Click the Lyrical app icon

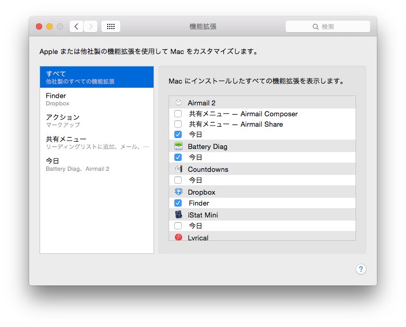pos(179,237)
